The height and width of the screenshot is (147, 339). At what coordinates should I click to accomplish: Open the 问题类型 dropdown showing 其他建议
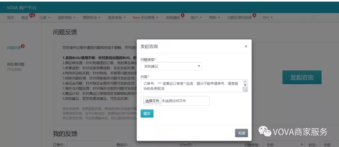click(171, 66)
